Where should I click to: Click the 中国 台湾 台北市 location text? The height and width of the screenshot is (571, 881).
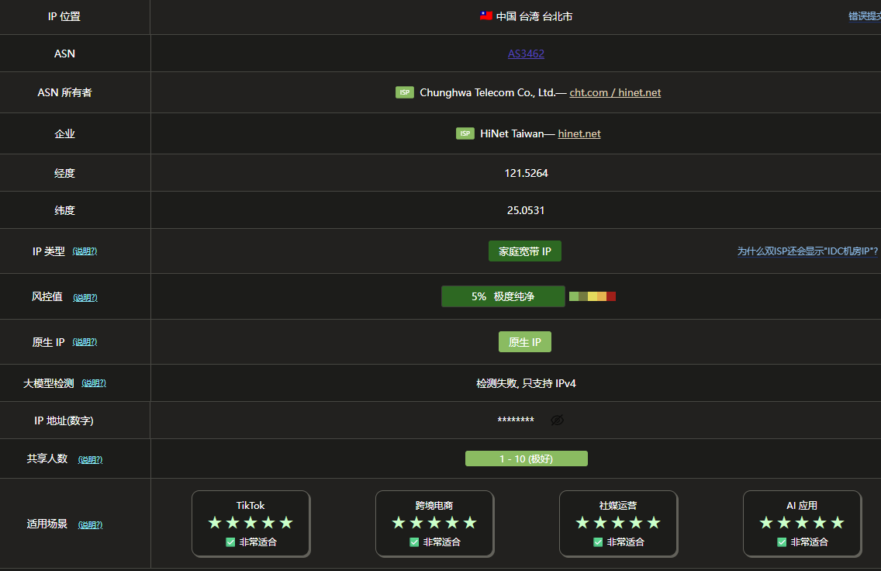[534, 16]
